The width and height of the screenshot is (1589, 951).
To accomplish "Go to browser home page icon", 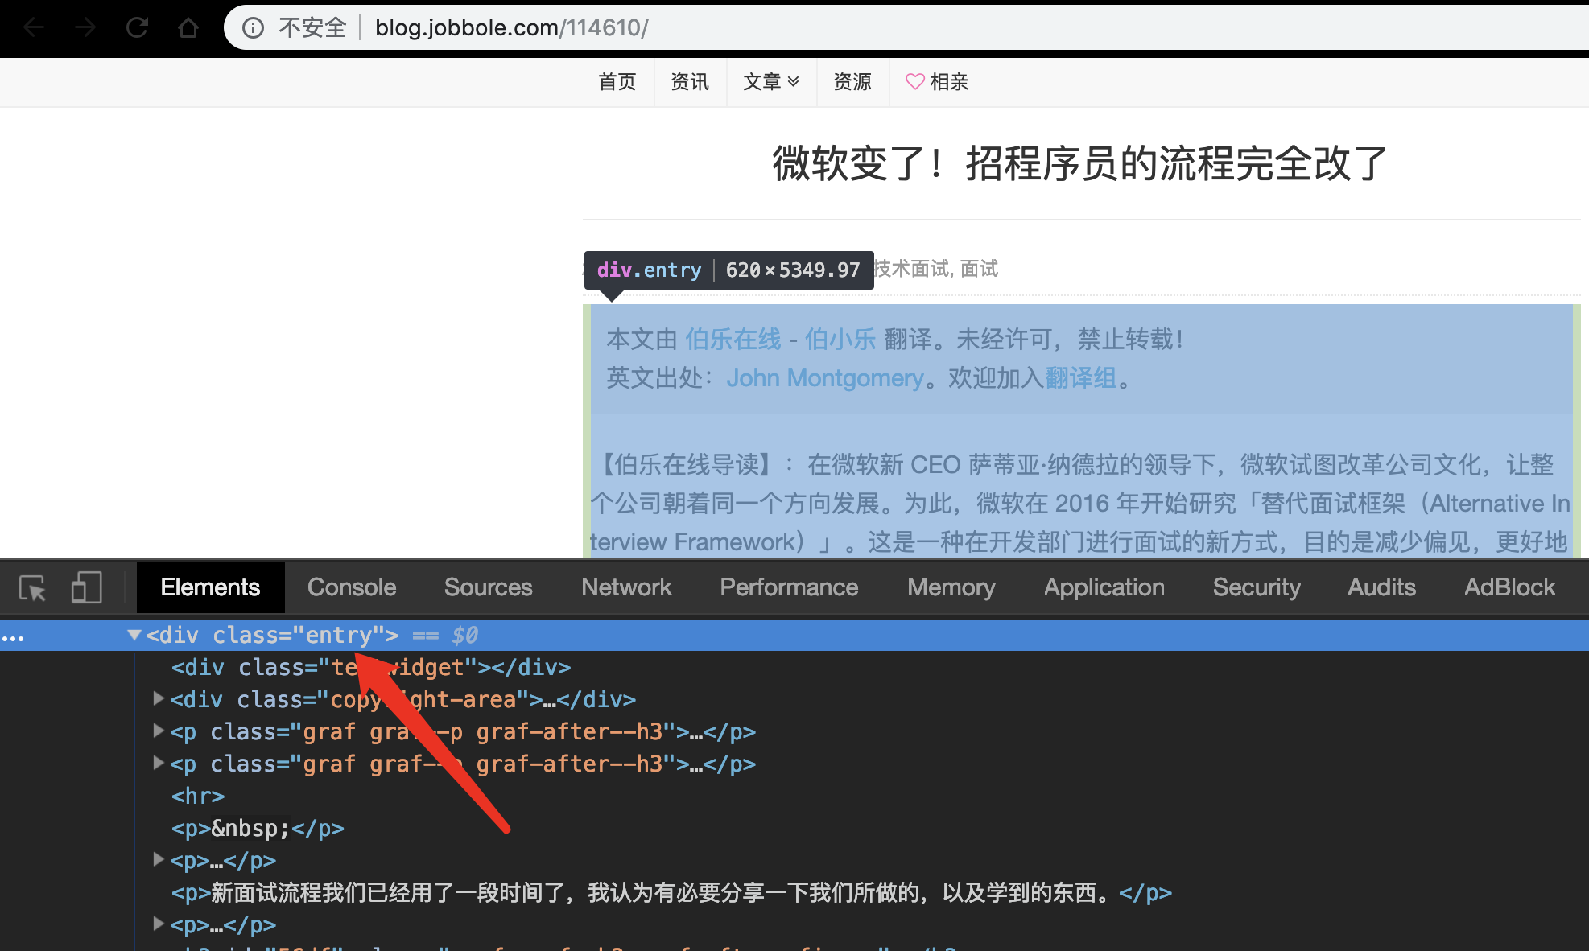I will 188,28.
